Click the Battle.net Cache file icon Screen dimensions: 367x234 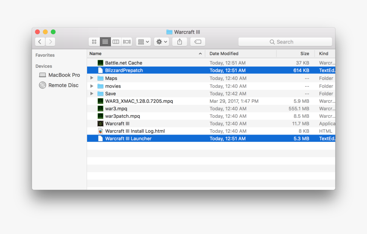coord(100,63)
